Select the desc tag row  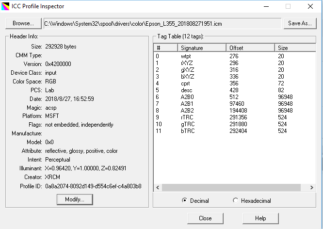pyautogui.click(x=186, y=90)
